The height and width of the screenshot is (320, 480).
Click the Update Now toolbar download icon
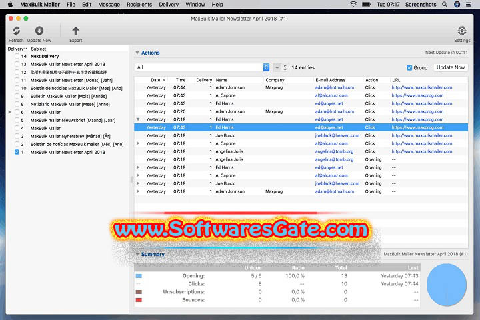tap(39, 31)
